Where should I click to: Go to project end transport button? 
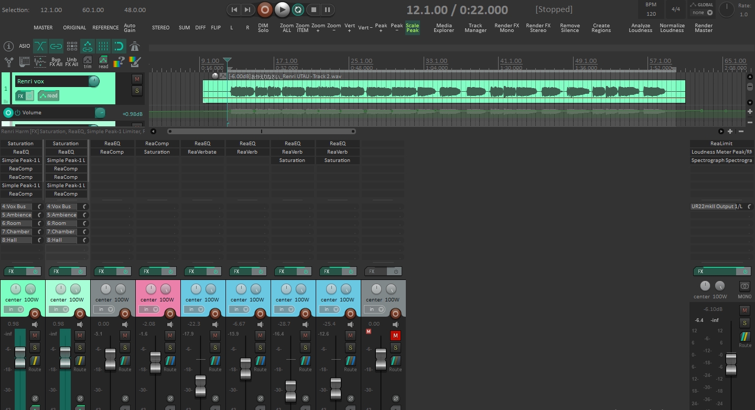click(x=247, y=9)
